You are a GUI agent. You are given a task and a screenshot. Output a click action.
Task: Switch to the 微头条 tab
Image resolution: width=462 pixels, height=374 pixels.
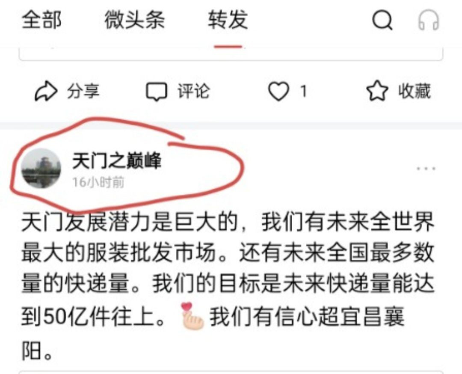[134, 20]
